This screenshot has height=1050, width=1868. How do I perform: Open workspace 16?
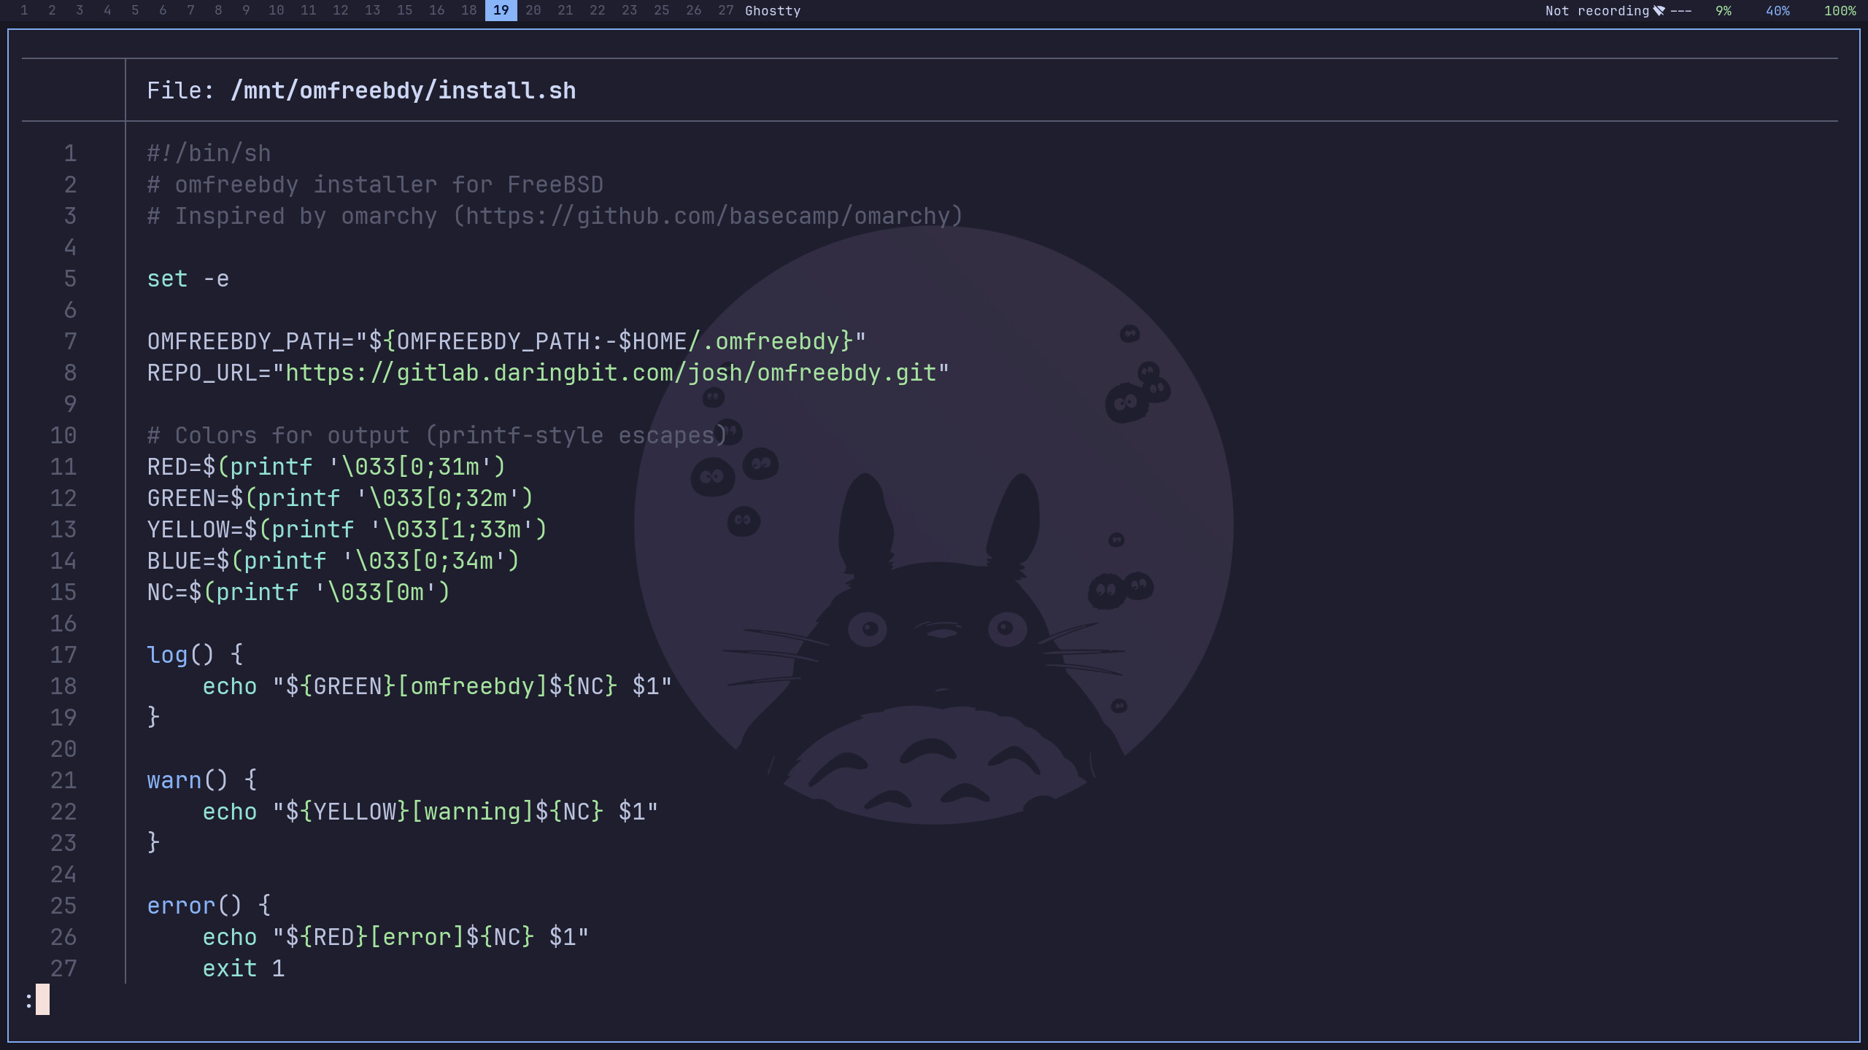click(437, 10)
